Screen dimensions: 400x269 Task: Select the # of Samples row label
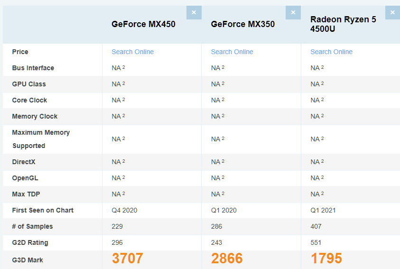[32, 226]
